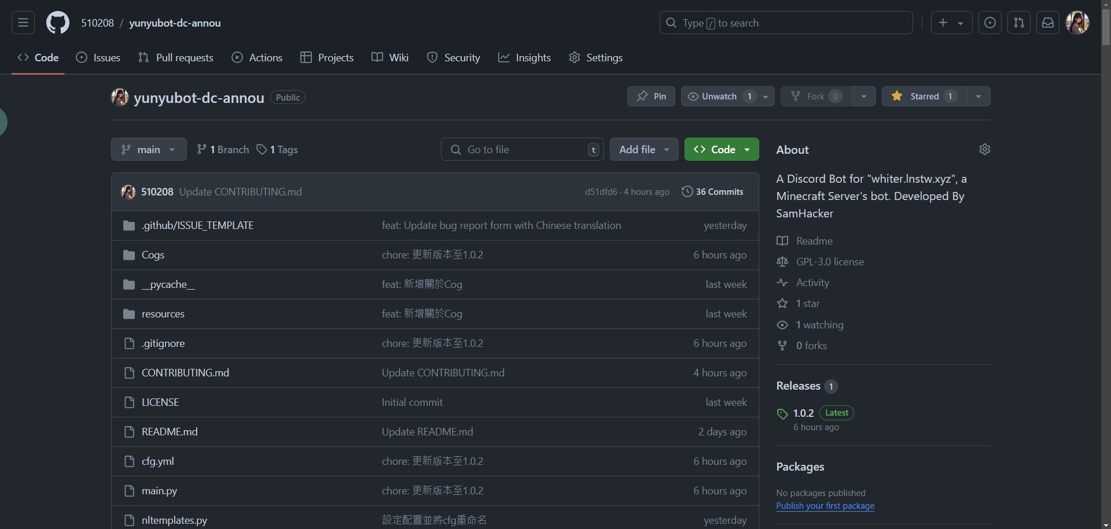
Task: Open the Wiki tab
Action: pyautogui.click(x=390, y=58)
